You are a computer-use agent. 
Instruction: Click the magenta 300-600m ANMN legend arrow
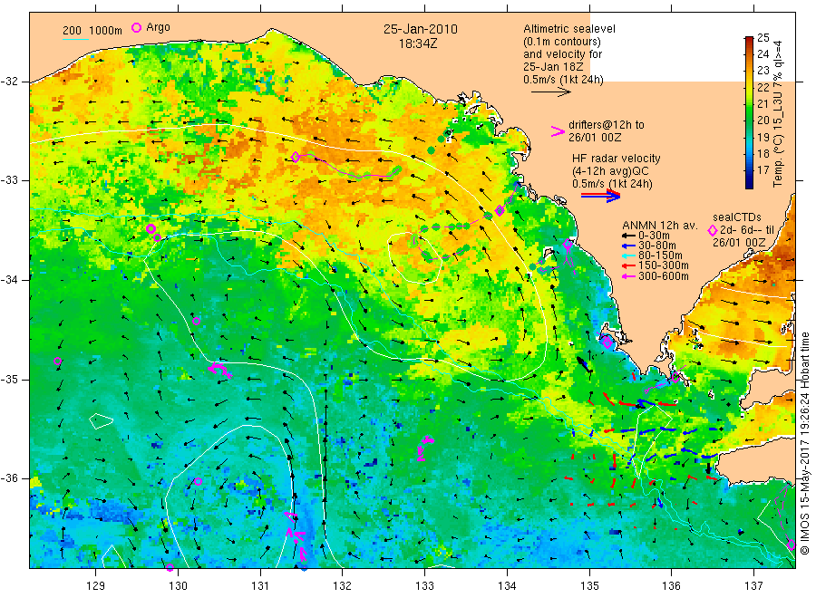click(628, 276)
